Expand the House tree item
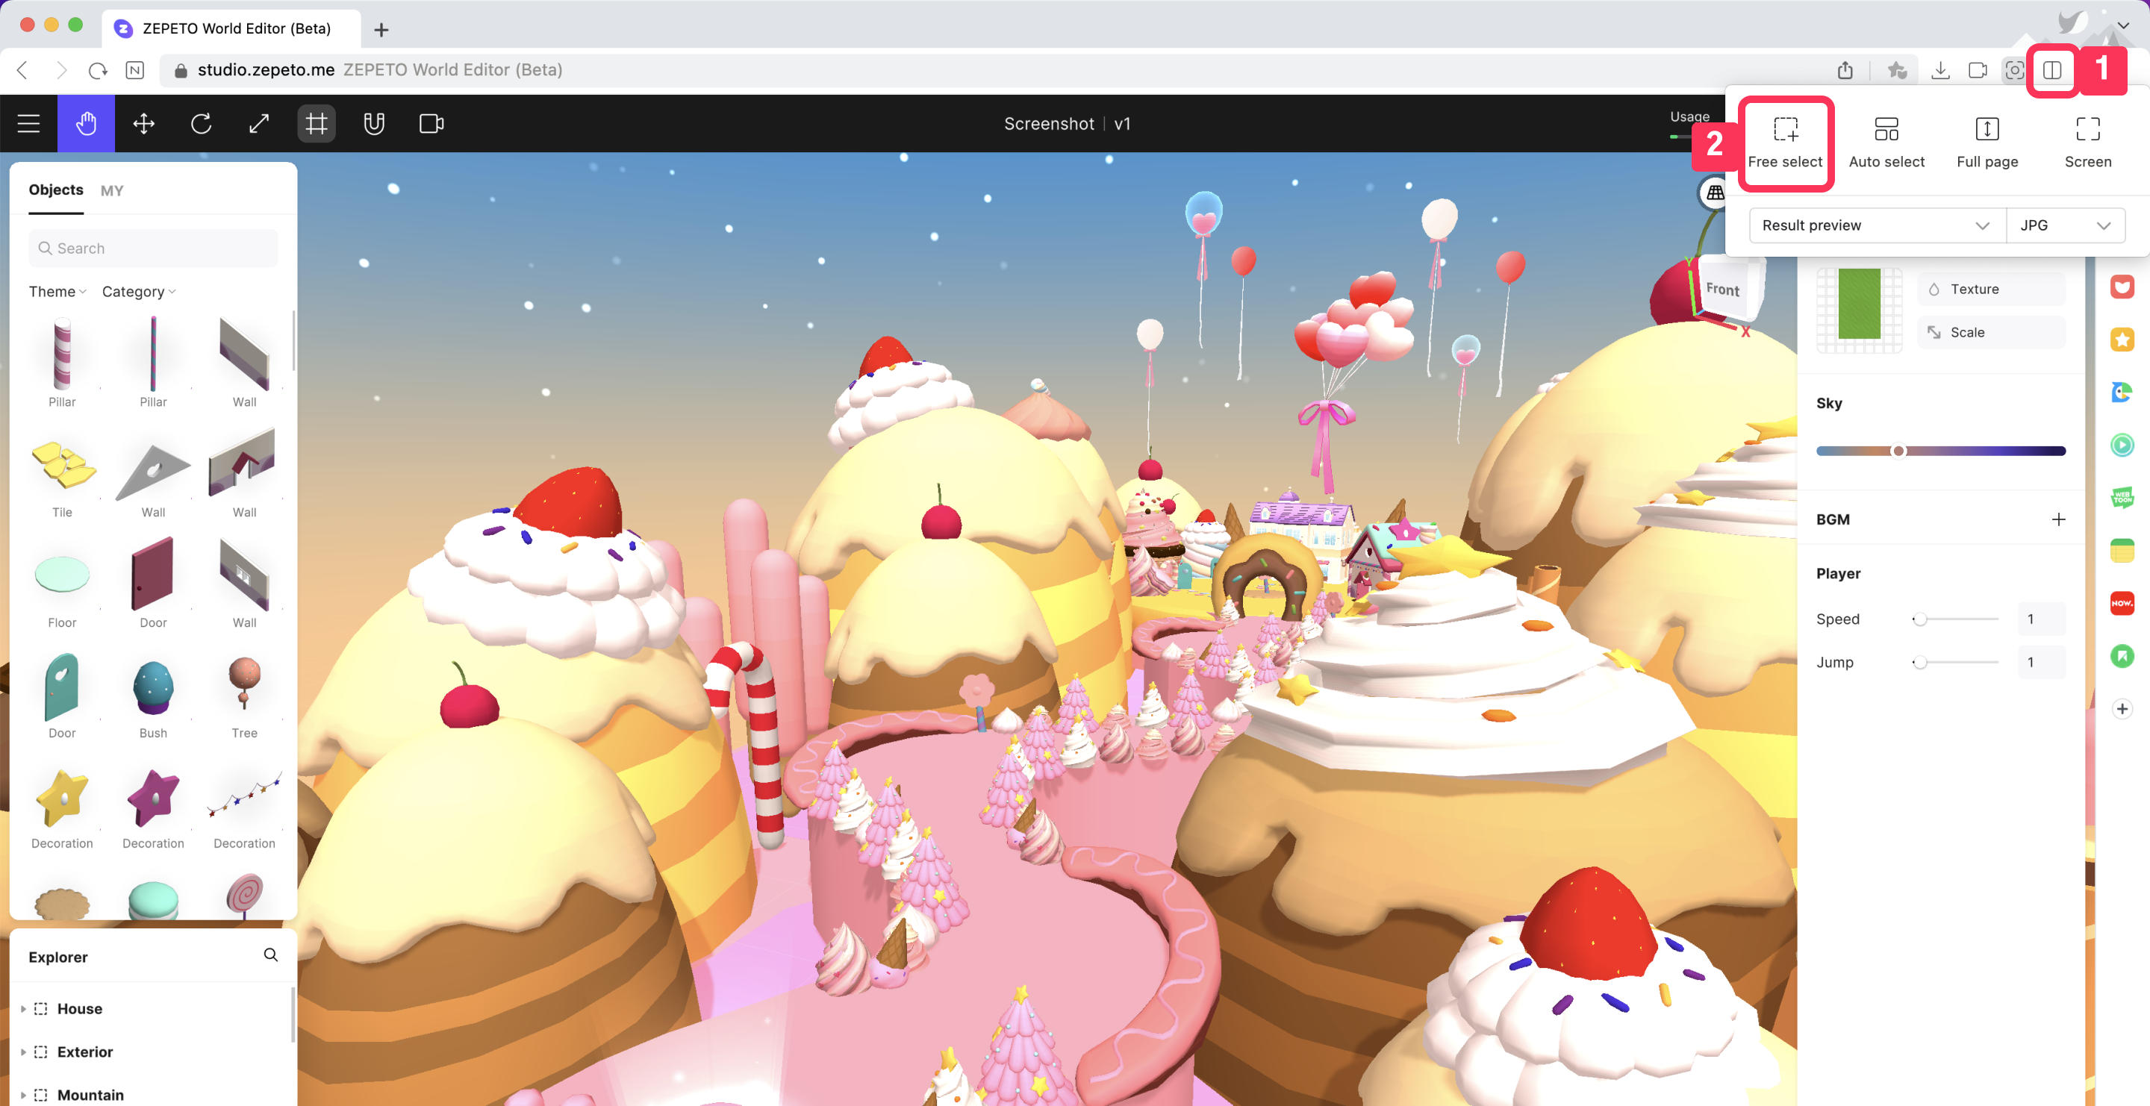2150x1106 pixels. click(x=22, y=1008)
